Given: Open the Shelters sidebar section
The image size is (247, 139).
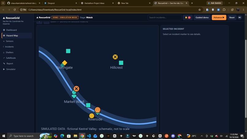Looking at the screenshot, I should tap(9, 52).
